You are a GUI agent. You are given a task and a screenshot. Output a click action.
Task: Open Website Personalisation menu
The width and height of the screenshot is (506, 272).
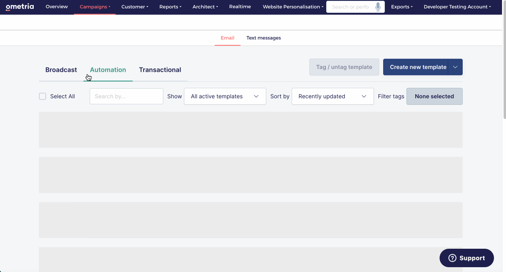click(293, 7)
